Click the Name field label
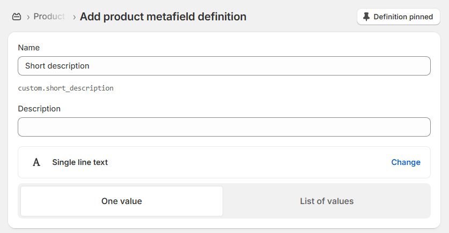 pyautogui.click(x=29, y=48)
